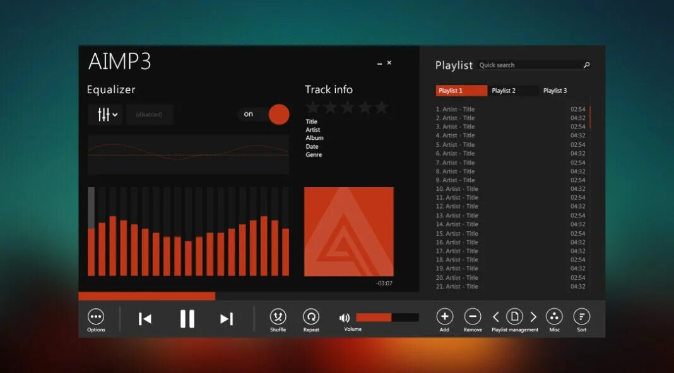The width and height of the screenshot is (674, 373).
Task: Select playlist row 13. Artist - Title
Action: pyautogui.click(x=511, y=215)
